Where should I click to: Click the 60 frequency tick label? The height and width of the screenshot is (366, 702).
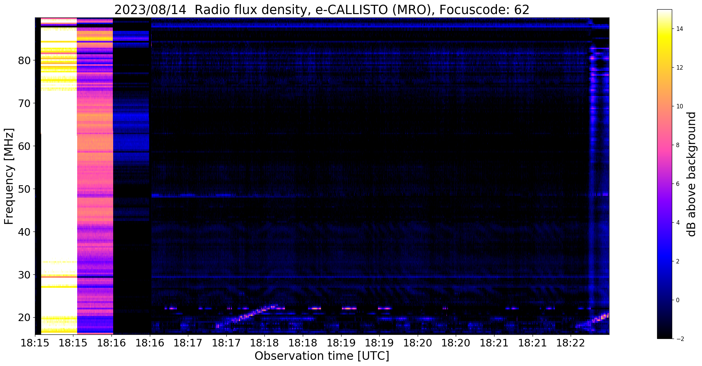coord(24,146)
